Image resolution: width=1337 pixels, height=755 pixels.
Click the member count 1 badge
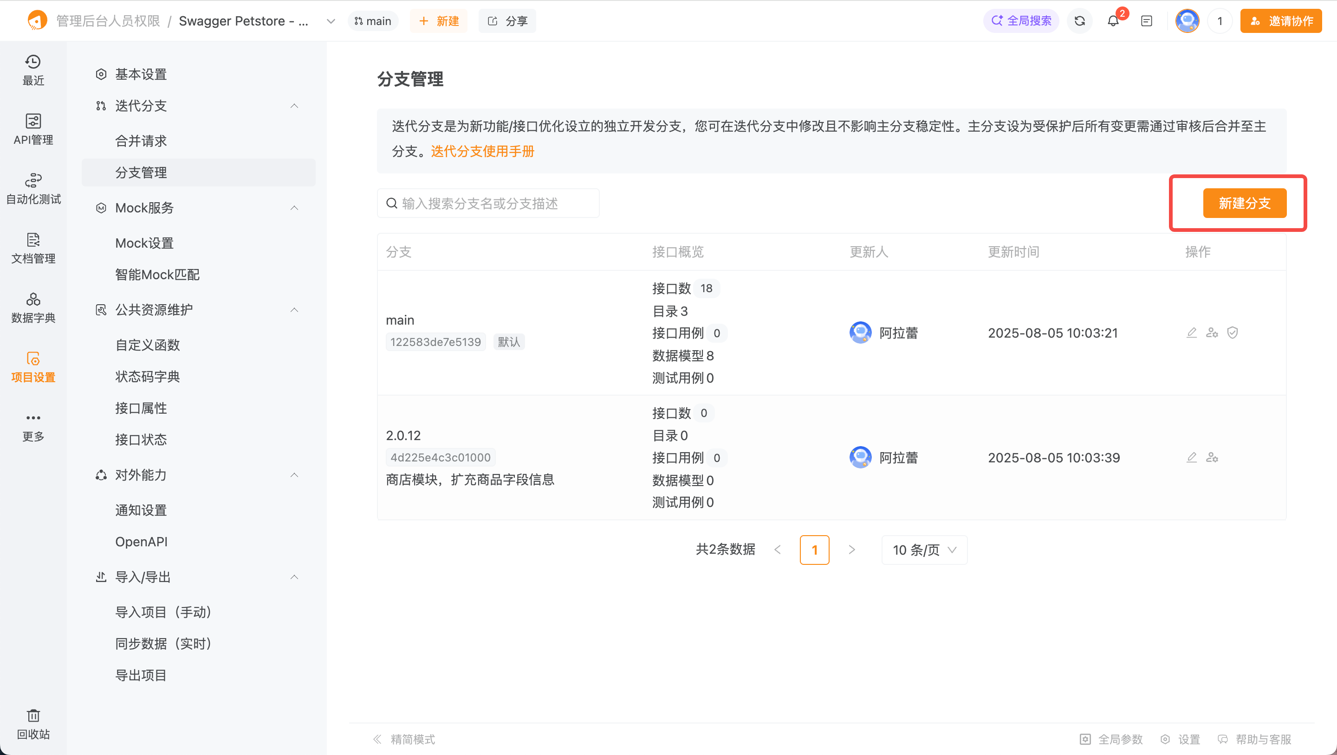pyautogui.click(x=1220, y=21)
